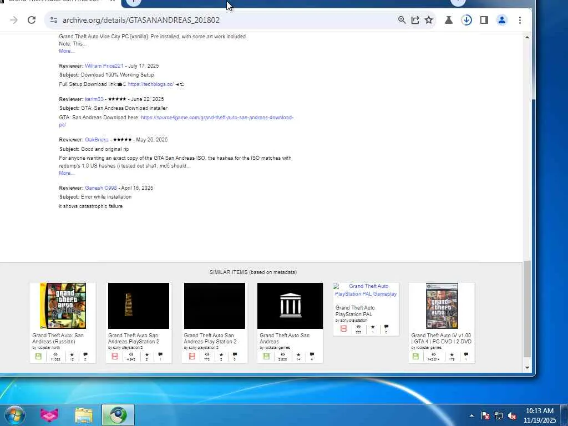Screen dimensions: 568x426
Task: Open GTA San Andreas (Russian) cover thumbnail
Action: click(x=63, y=306)
